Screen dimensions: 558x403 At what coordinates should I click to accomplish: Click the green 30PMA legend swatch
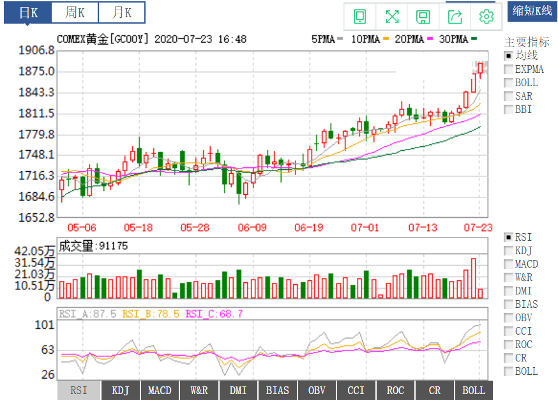[x=475, y=40]
